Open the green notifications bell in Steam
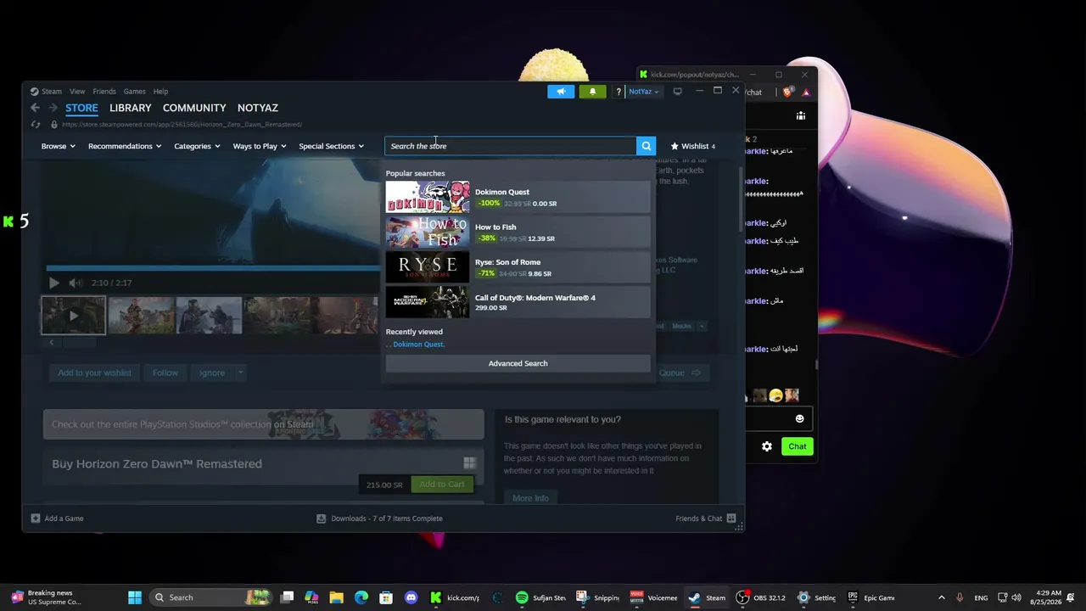1086x611 pixels. pyautogui.click(x=592, y=92)
